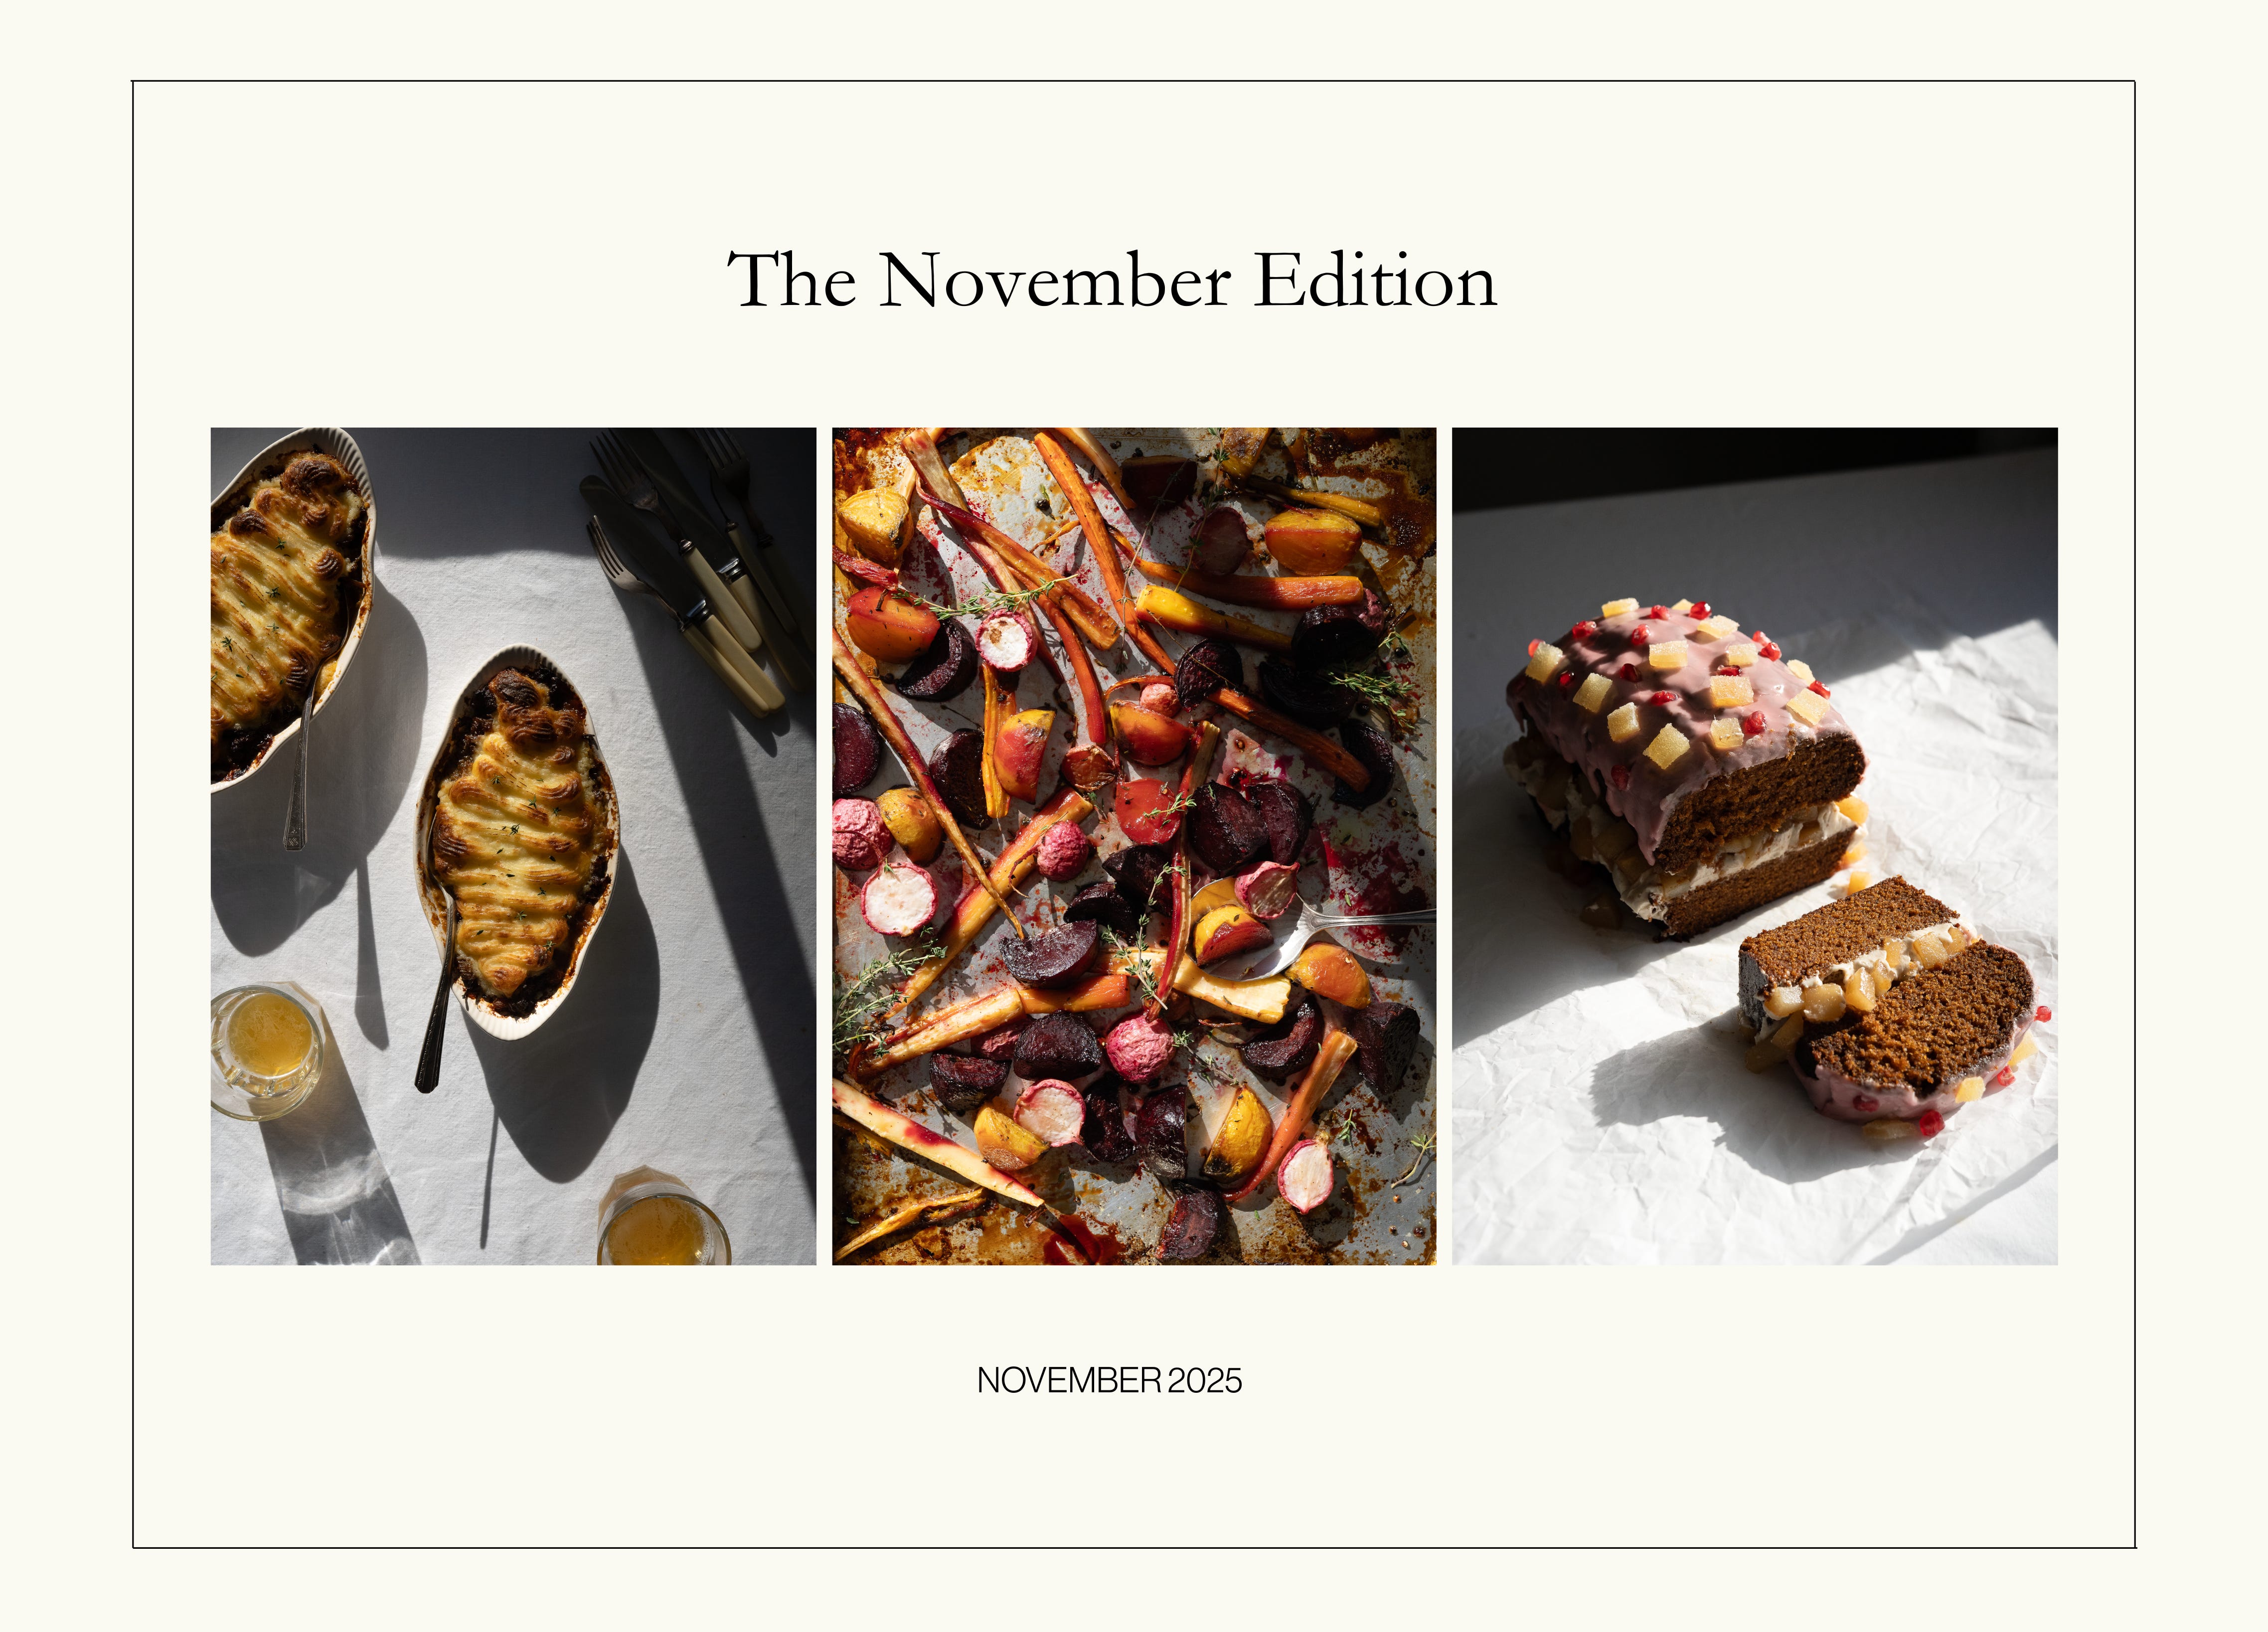Click the "2025" year in footer text

point(1205,1380)
